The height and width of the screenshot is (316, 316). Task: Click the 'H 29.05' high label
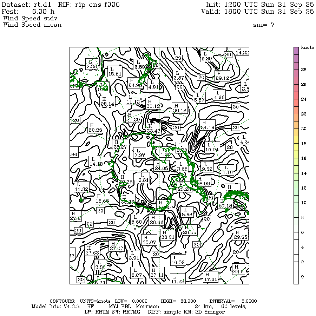tap(241, 235)
